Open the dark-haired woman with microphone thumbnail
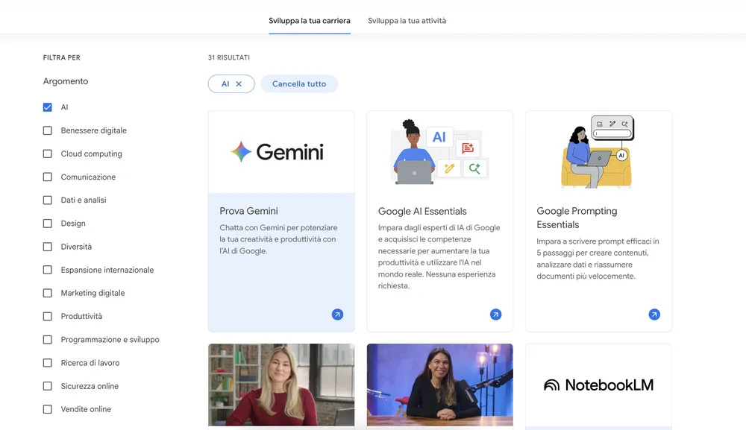The image size is (746, 430). pos(439,385)
